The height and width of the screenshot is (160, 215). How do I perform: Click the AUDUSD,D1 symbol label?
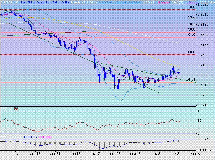(10, 2)
